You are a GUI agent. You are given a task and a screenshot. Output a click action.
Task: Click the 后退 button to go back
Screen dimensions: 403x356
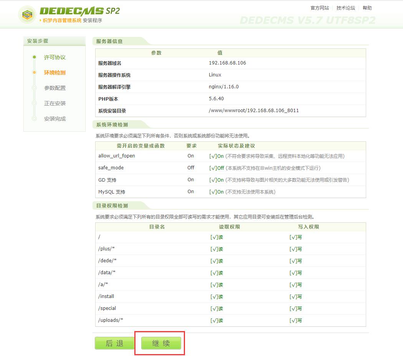[114, 343]
